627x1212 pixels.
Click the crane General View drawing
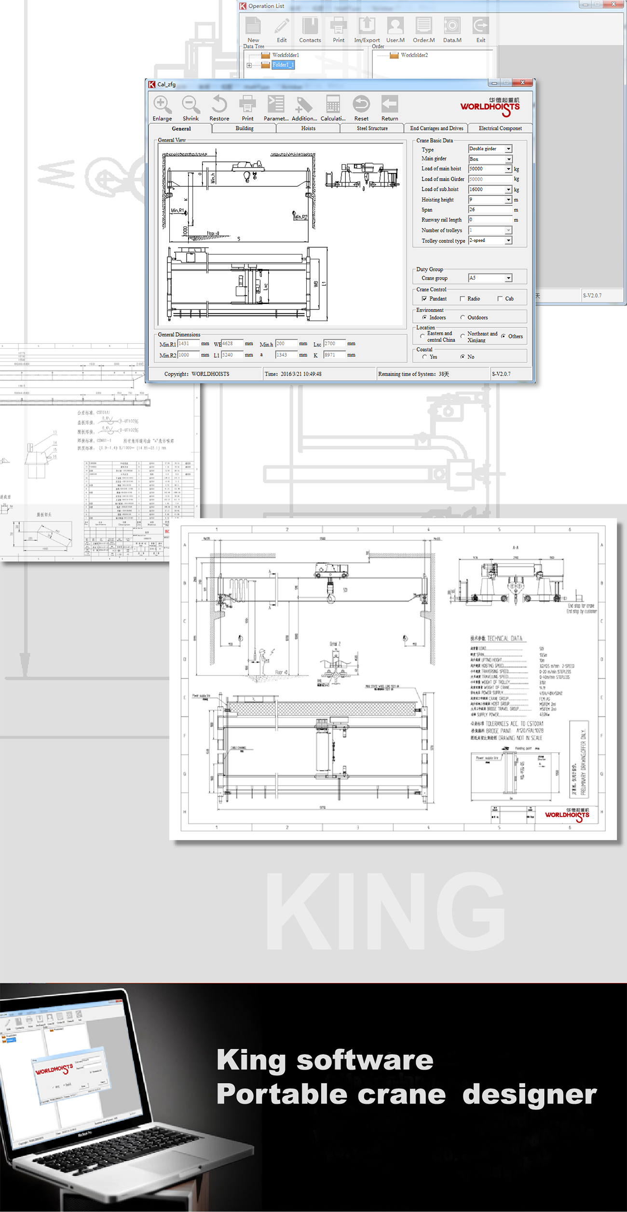(x=281, y=234)
